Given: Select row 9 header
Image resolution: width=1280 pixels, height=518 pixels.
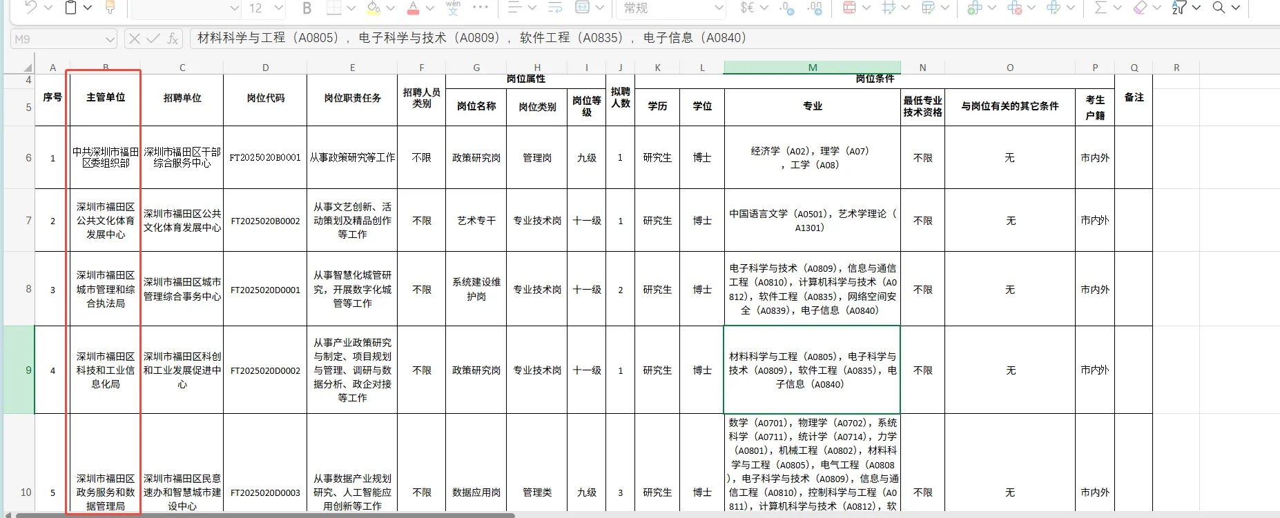Looking at the screenshot, I should pyautogui.click(x=19, y=370).
